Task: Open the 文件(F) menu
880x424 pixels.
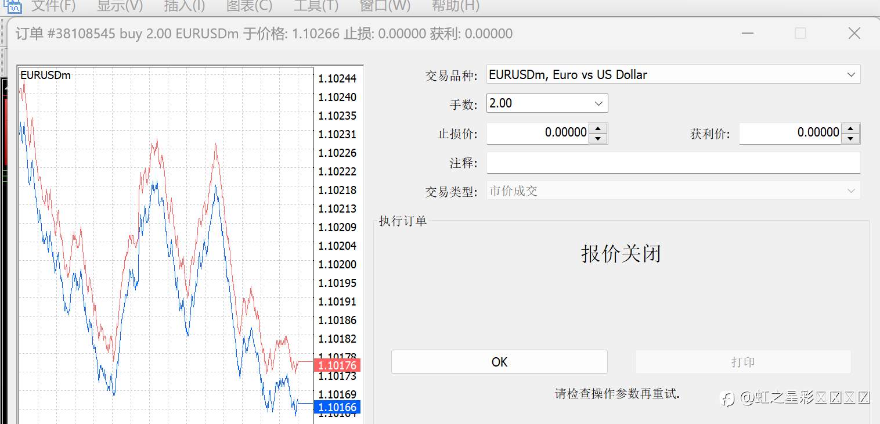Action: pyautogui.click(x=53, y=6)
